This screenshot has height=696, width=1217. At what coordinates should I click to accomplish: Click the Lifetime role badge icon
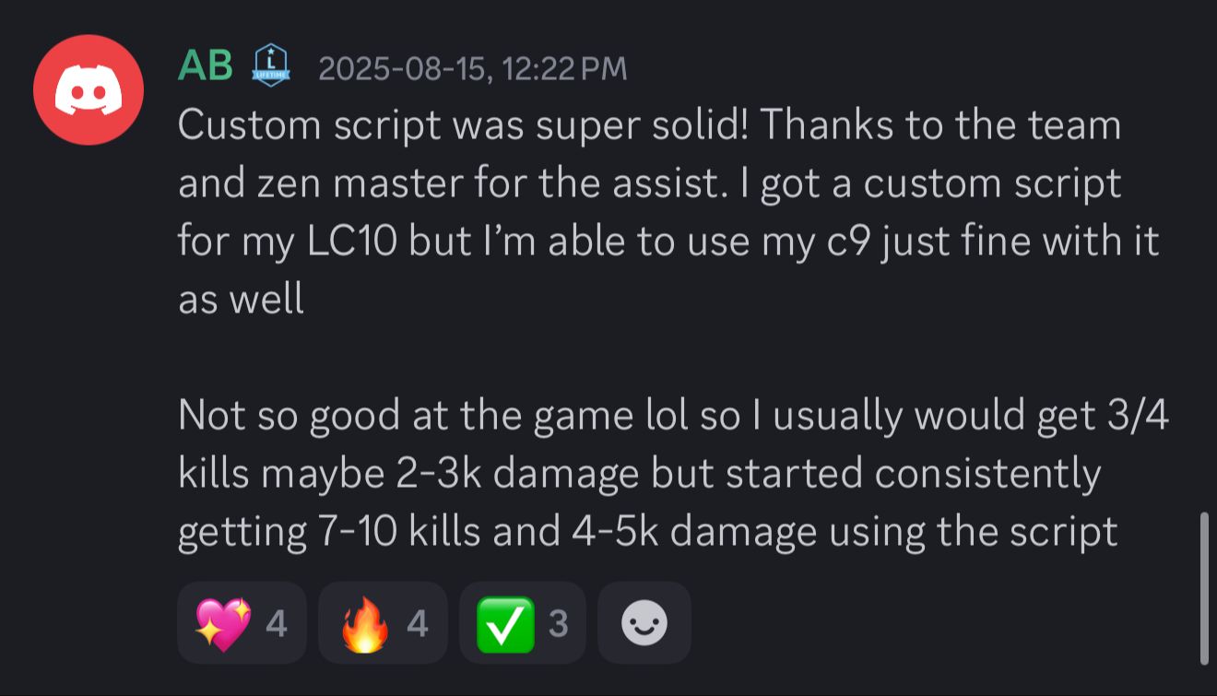pos(271,66)
